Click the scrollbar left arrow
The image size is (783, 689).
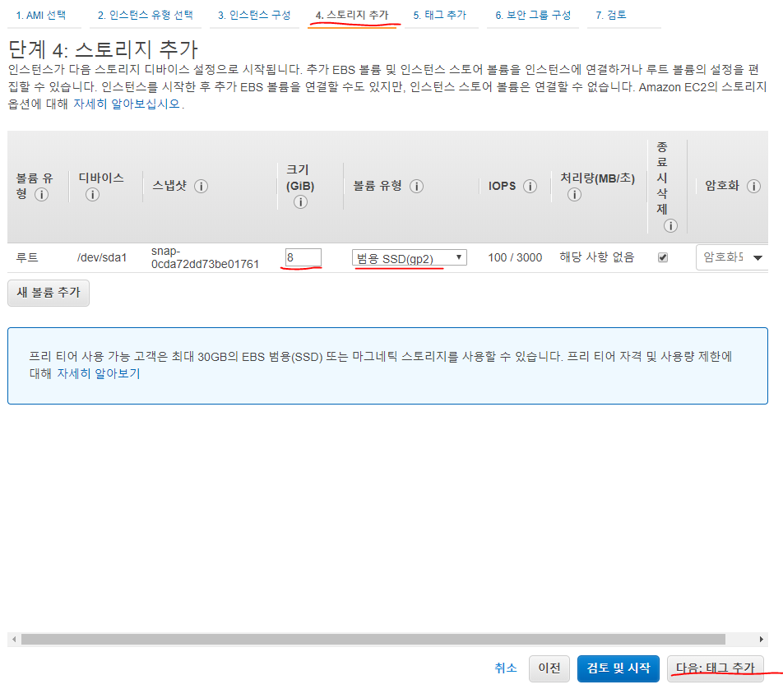(x=14, y=640)
